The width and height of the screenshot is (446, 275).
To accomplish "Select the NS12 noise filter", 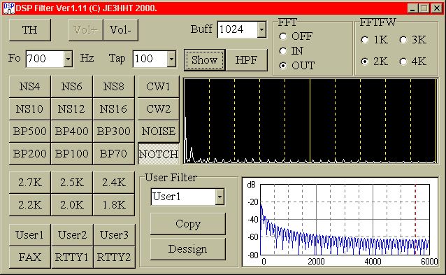I will (x=72, y=109).
